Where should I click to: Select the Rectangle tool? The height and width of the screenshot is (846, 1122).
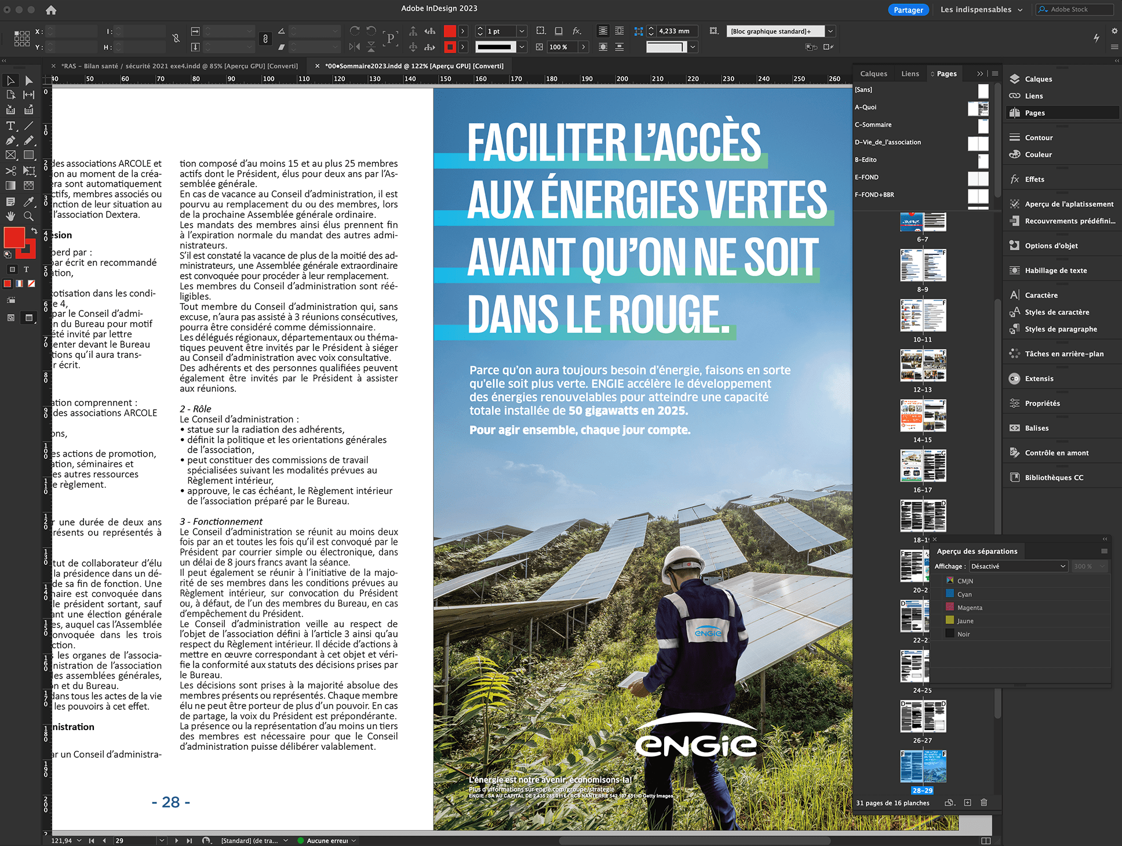point(29,155)
